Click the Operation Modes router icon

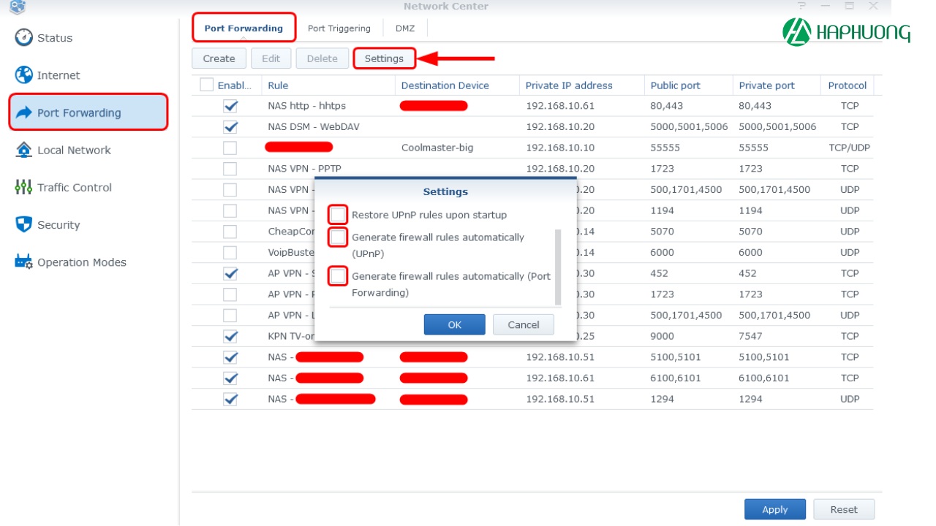pos(23,262)
